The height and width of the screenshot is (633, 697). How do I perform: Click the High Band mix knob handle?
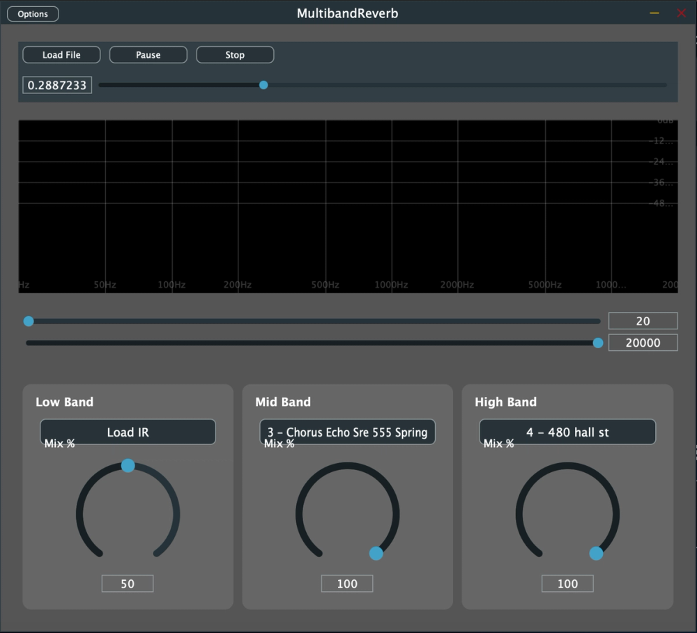click(596, 553)
